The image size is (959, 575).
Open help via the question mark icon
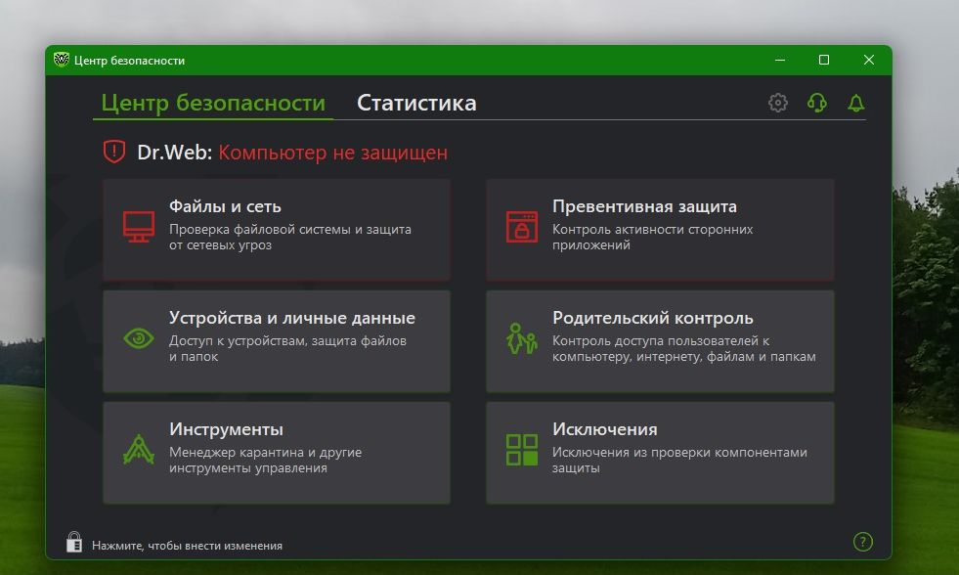click(x=862, y=542)
